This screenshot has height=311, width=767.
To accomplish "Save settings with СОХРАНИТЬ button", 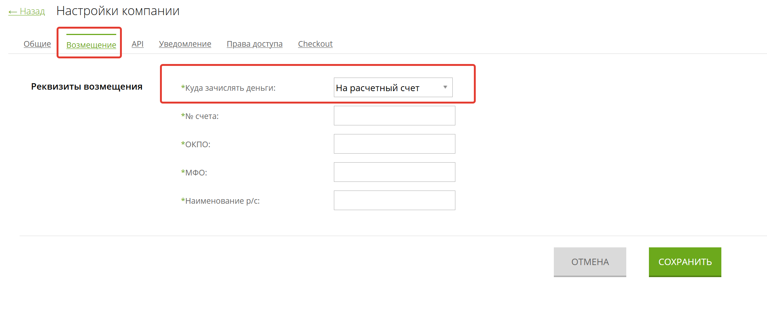I will pyautogui.click(x=685, y=262).
